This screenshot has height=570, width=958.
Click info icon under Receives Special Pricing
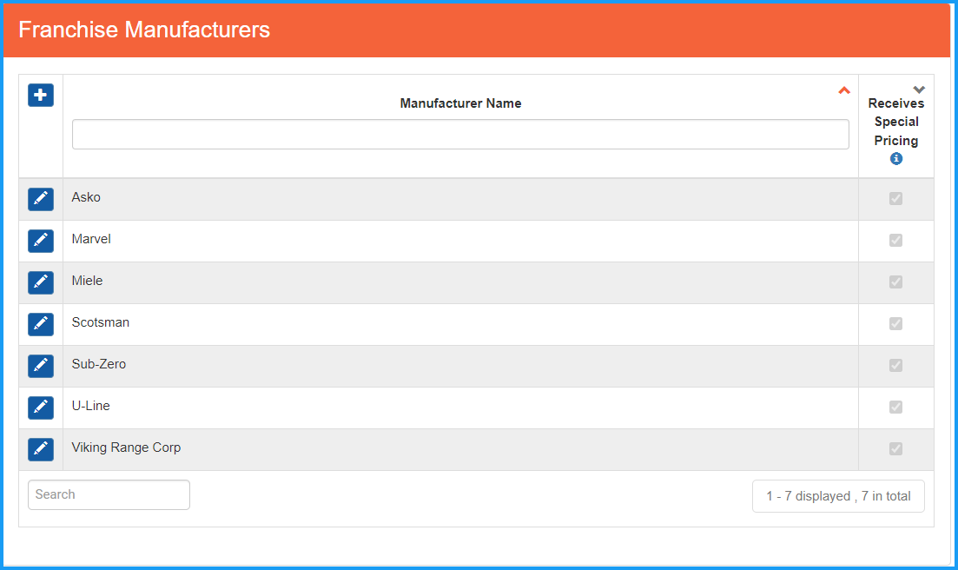click(896, 159)
